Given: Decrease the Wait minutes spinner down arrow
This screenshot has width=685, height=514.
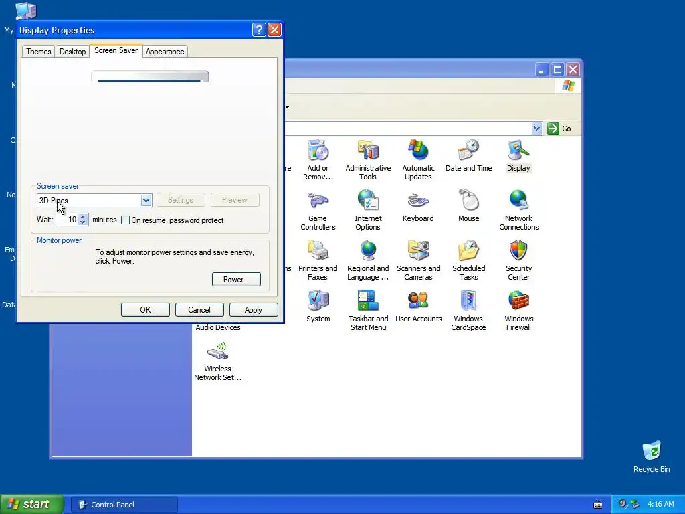Looking at the screenshot, I should click(83, 222).
